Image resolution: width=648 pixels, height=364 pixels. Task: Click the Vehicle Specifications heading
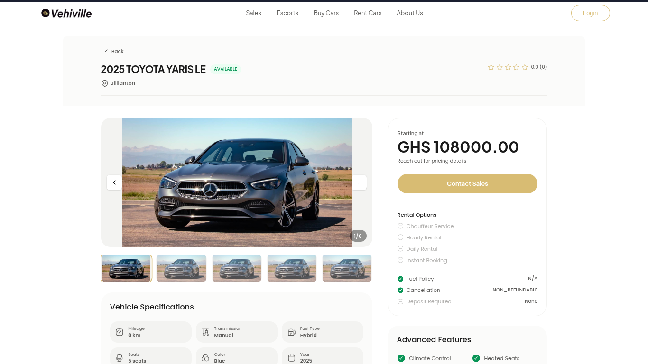point(152,307)
